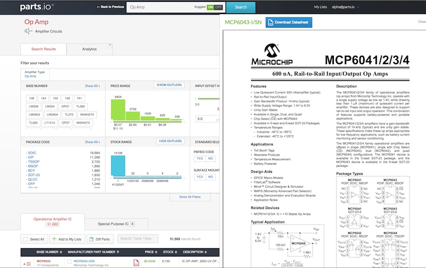426x268 pixels.
Task: Choose YES under Surface Mount
Action: (x=200, y=177)
